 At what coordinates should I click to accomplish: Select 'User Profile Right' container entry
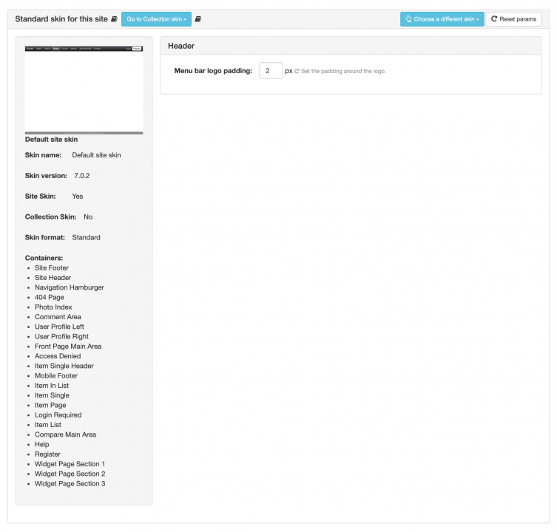(61, 336)
